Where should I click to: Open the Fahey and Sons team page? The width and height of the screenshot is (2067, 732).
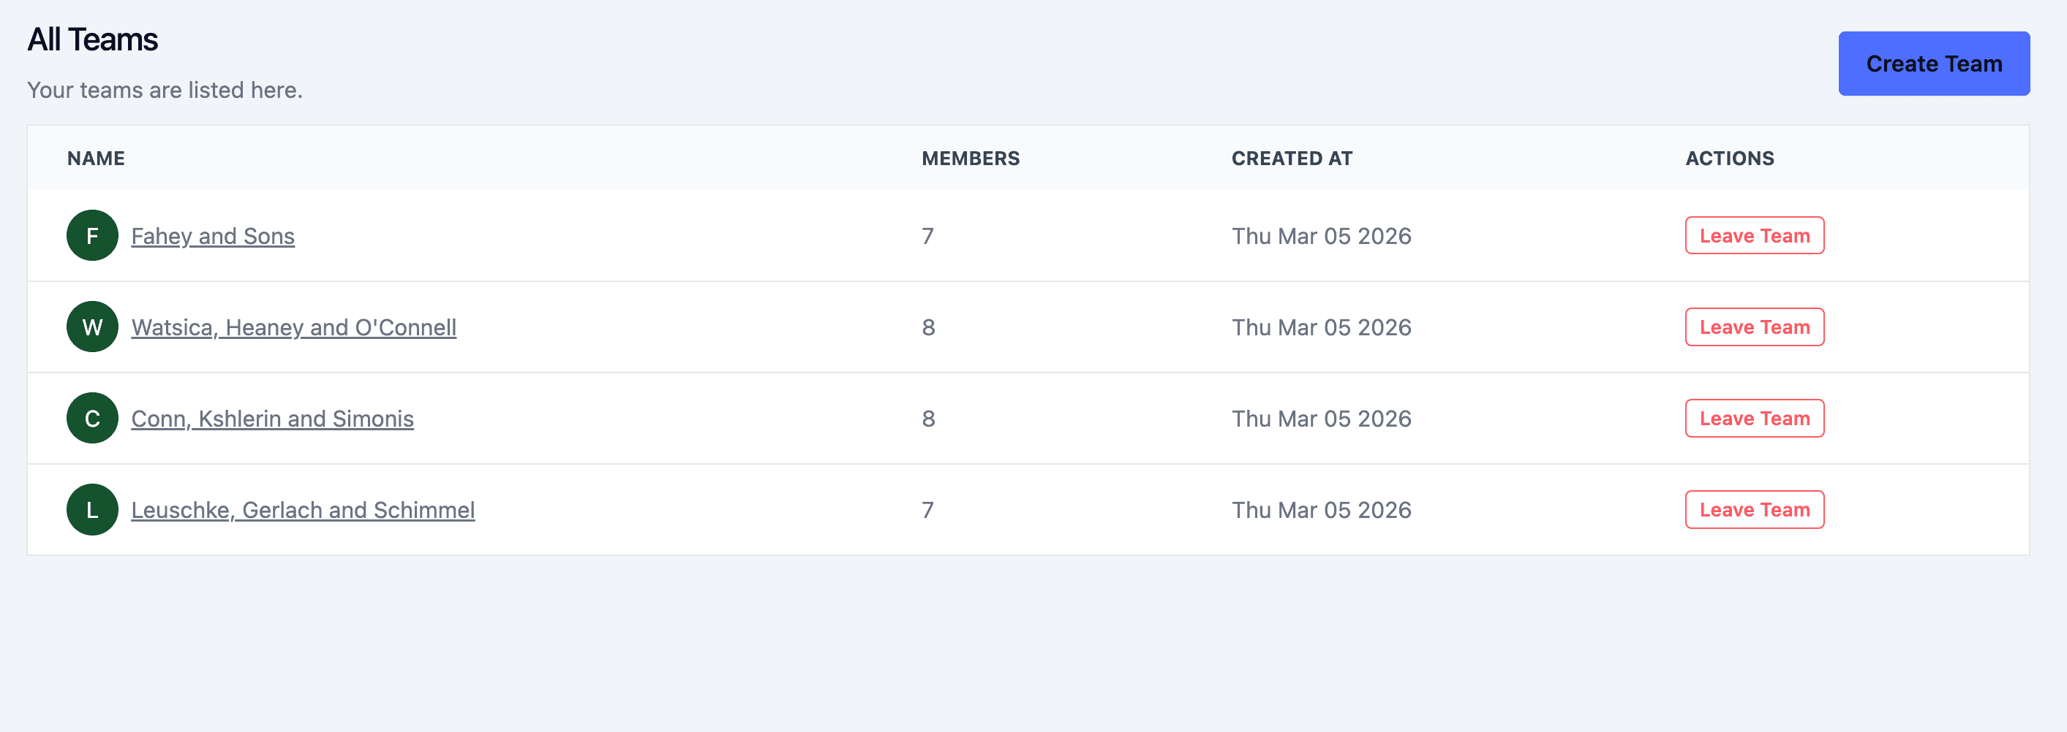pyautogui.click(x=213, y=235)
